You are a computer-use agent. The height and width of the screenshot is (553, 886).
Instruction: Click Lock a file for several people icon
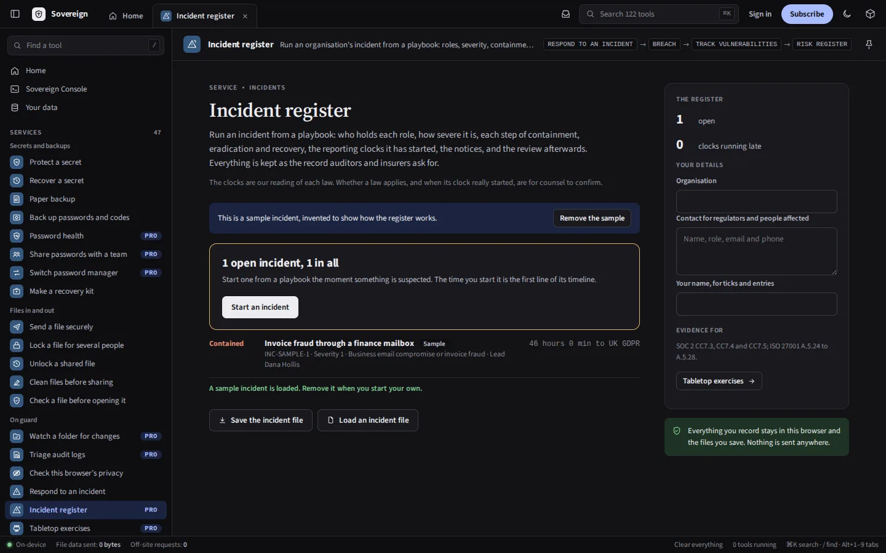point(17,345)
